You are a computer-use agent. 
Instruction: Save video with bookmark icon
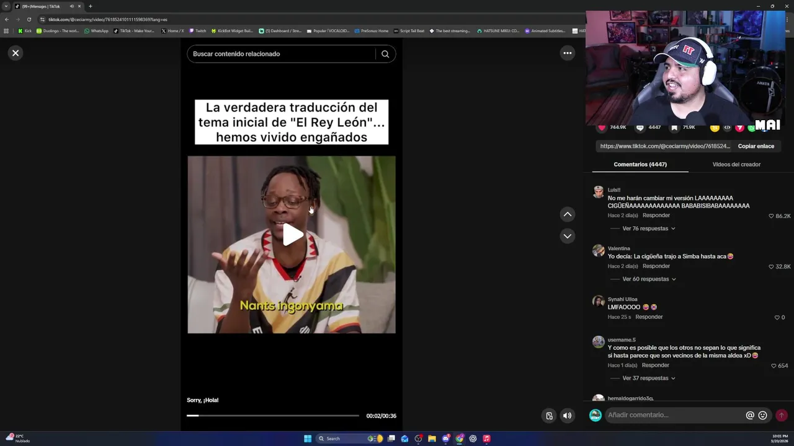tap(674, 128)
